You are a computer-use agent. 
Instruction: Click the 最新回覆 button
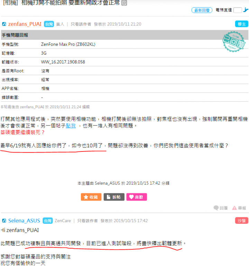click(x=202, y=10)
